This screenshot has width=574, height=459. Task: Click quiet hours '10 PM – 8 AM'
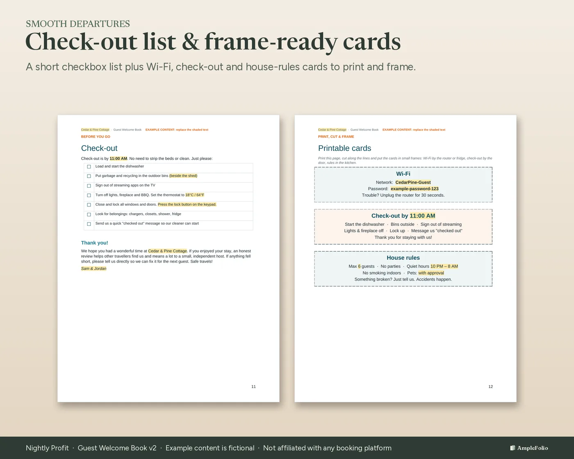tap(444, 266)
